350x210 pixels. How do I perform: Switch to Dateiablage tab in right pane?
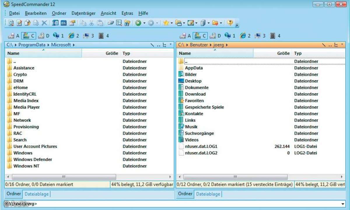(208, 194)
